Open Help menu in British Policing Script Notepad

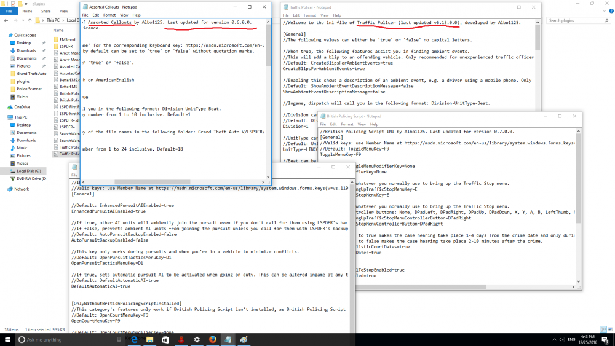(x=374, y=124)
